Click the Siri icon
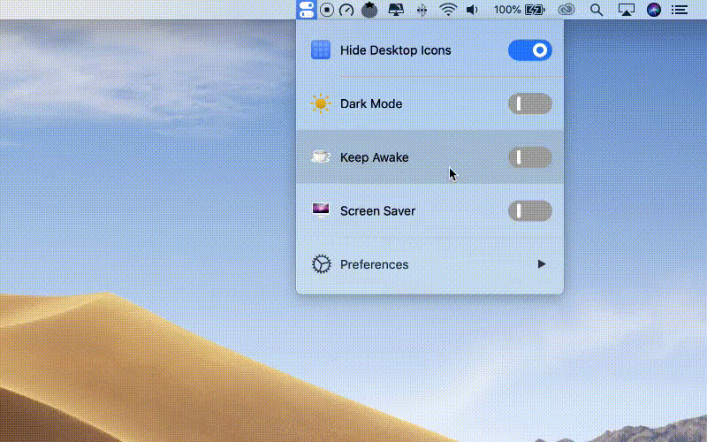 click(x=654, y=10)
